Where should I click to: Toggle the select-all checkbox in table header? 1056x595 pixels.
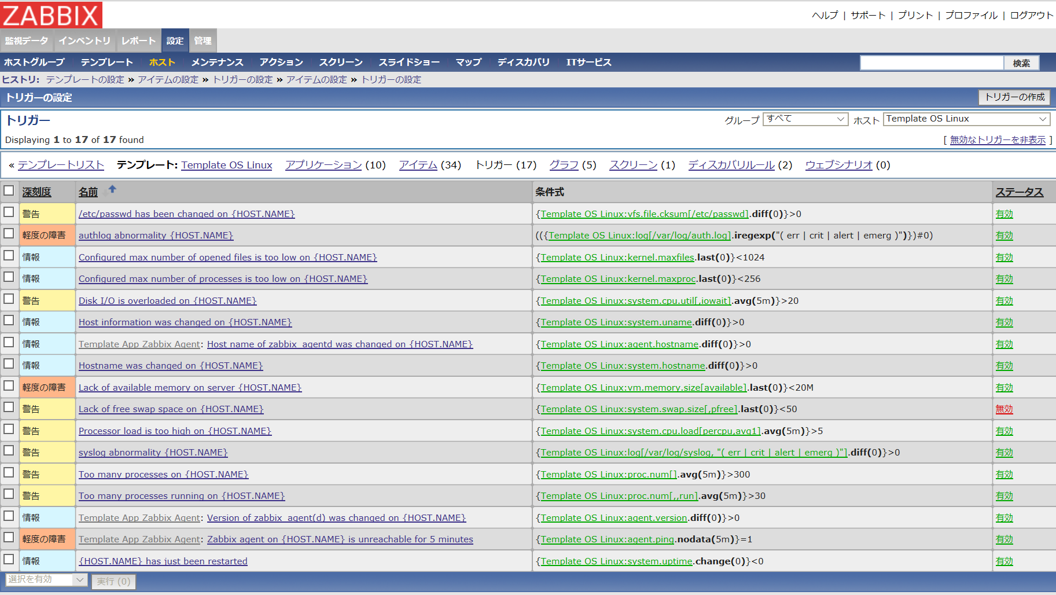9,190
